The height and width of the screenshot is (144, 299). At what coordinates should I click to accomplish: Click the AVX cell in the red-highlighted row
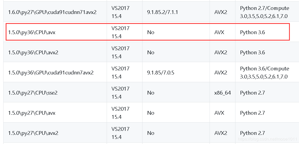coord(219,32)
